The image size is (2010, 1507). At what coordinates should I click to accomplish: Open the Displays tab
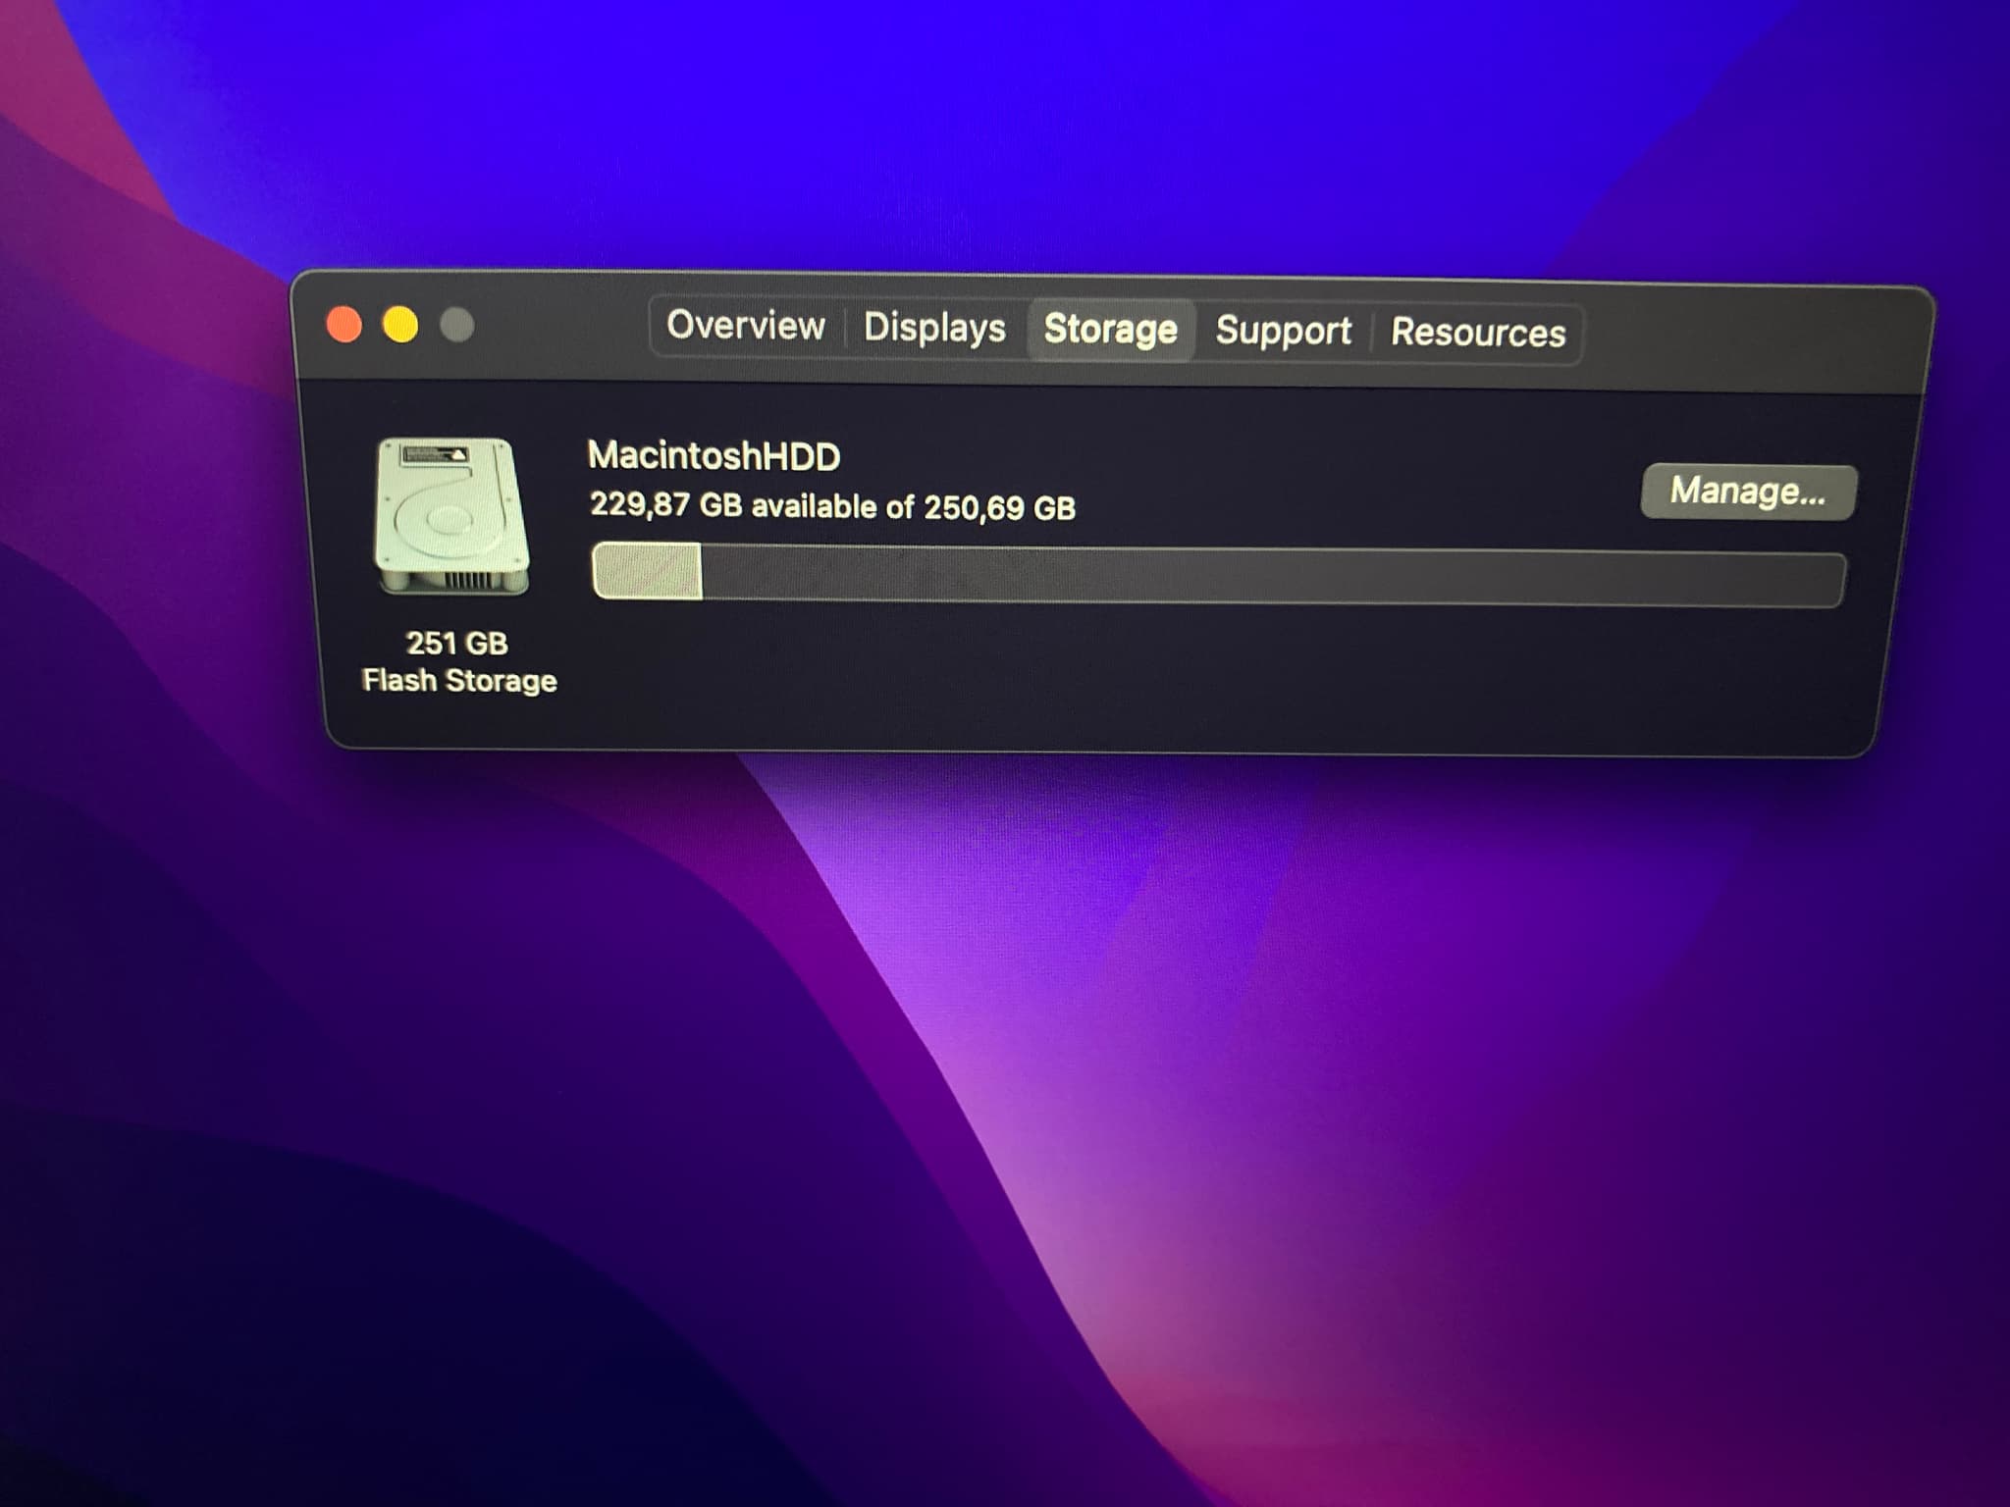pos(933,328)
